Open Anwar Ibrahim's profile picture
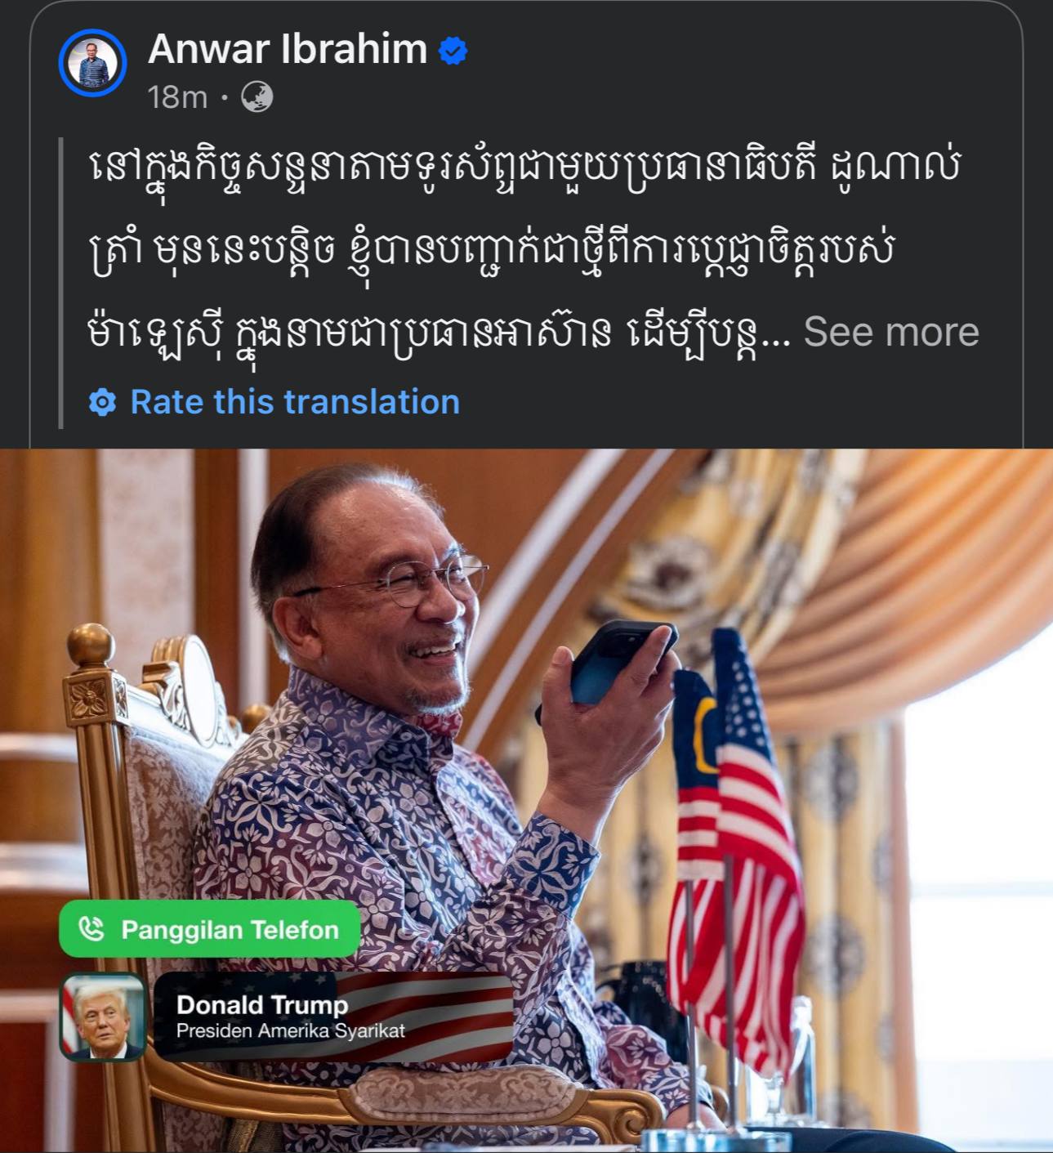This screenshot has width=1053, height=1153. (x=92, y=63)
